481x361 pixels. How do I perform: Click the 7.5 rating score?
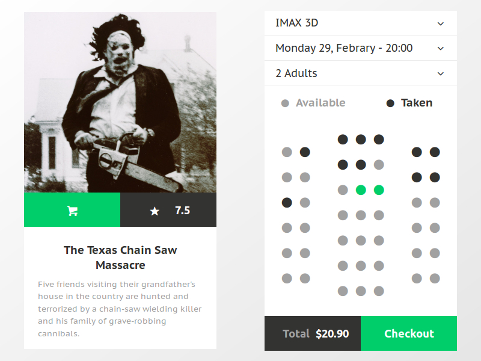pyautogui.click(x=182, y=211)
